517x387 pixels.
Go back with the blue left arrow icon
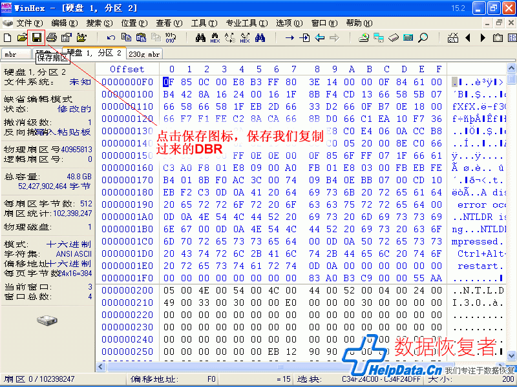[x=319, y=37]
